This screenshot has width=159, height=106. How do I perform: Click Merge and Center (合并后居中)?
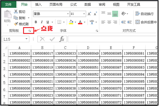click(x=146, y=22)
